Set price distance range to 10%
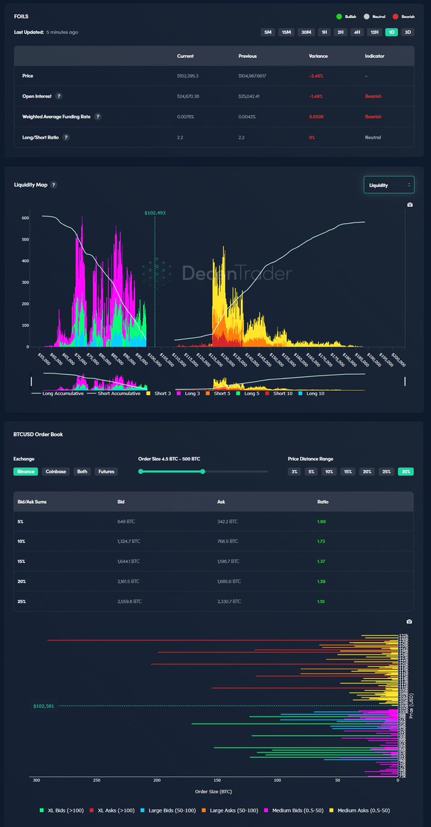The width and height of the screenshot is (431, 827). pyautogui.click(x=330, y=471)
